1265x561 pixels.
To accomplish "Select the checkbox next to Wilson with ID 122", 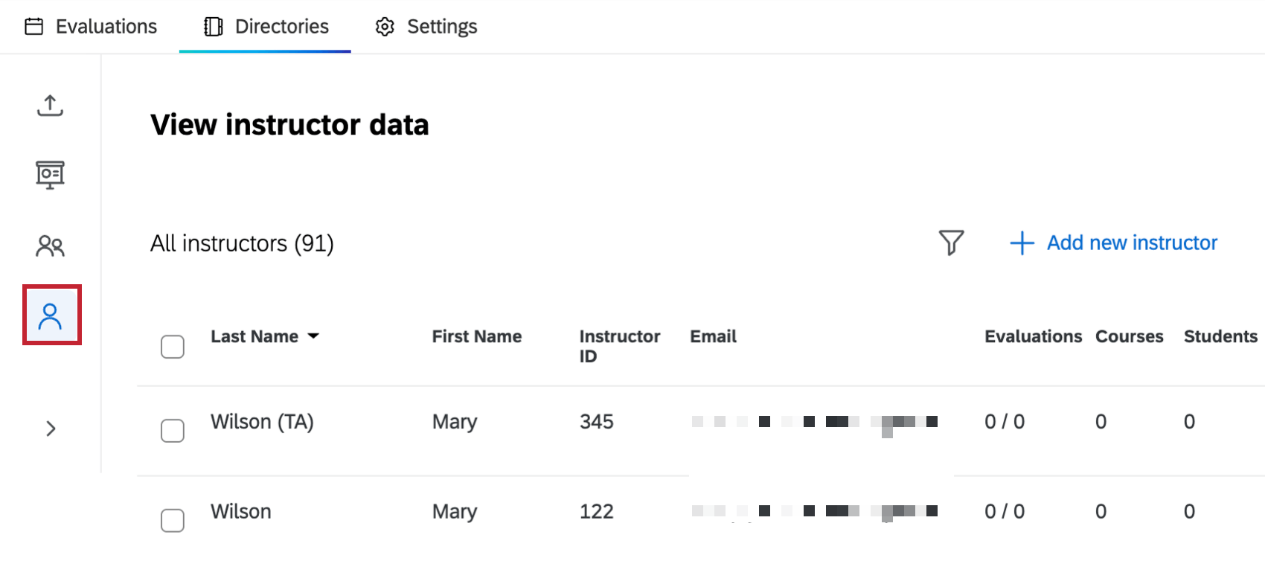I will [x=172, y=521].
